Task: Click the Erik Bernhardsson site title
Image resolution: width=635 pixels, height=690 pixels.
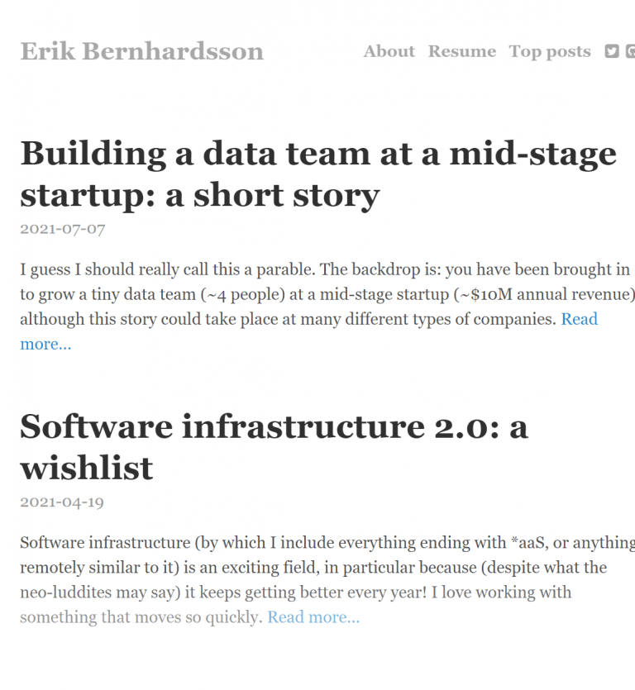Action: pyautogui.click(x=141, y=51)
